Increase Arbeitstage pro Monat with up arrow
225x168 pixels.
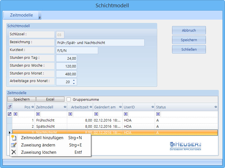pyautogui.click(x=74, y=80)
